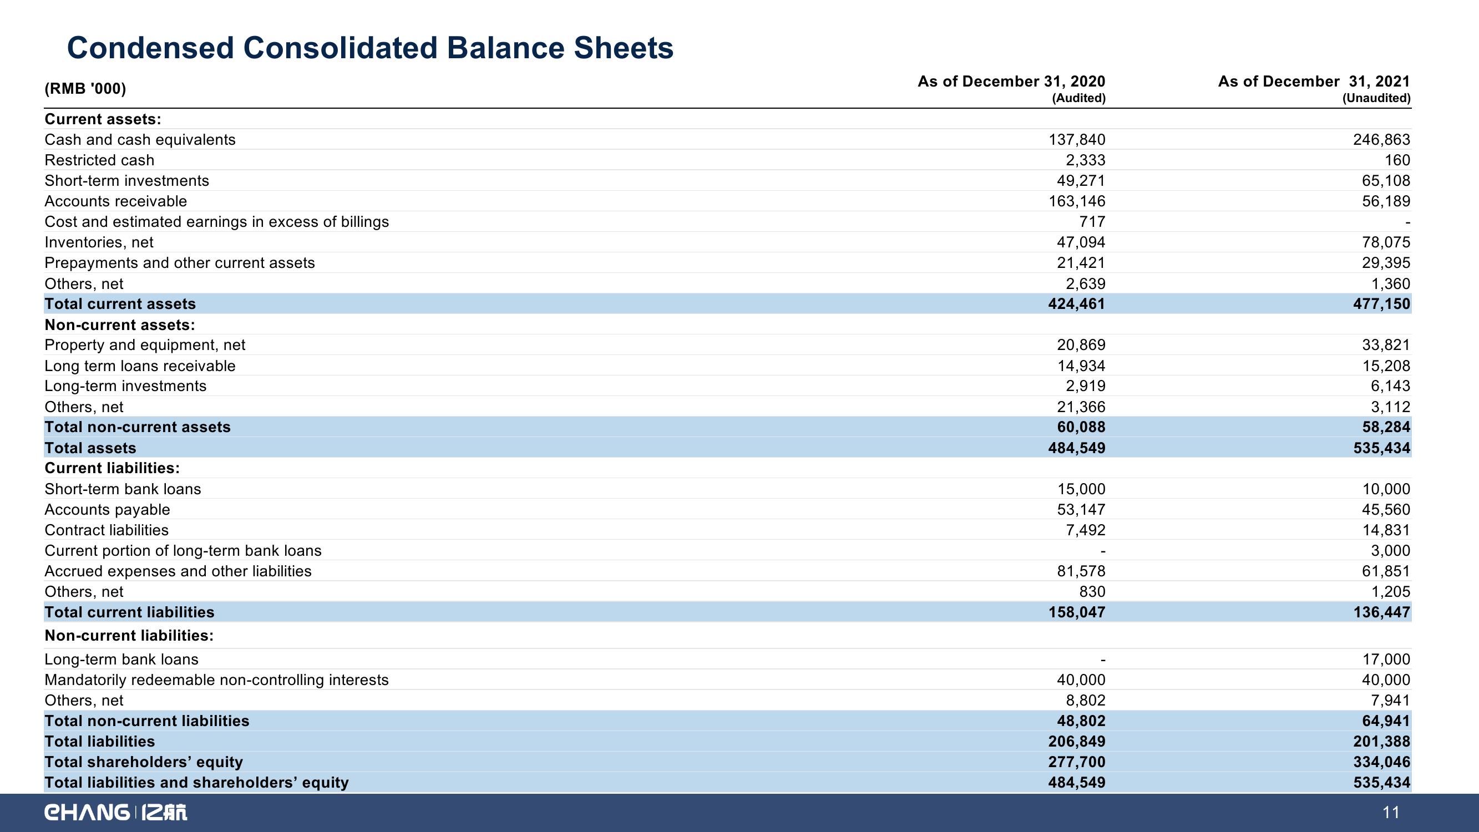Select the Current liabilities: section heading
1479x832 pixels.
click(112, 468)
